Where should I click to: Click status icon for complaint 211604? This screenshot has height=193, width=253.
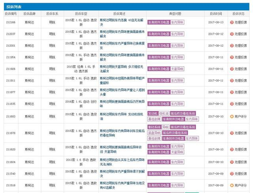[232, 162]
